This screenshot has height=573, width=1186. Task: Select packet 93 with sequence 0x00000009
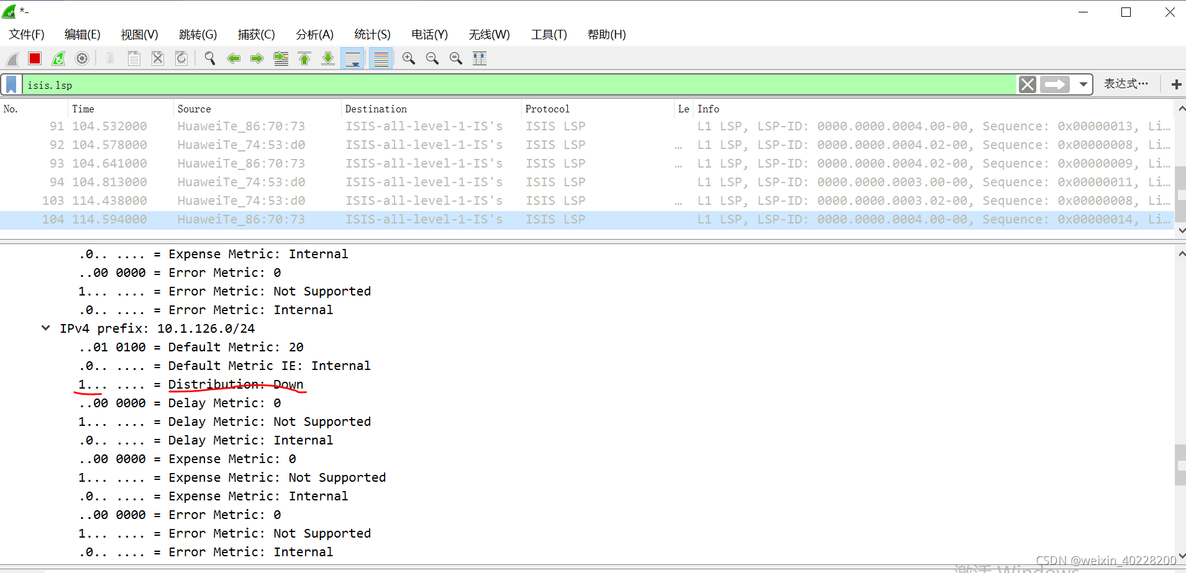point(587,164)
